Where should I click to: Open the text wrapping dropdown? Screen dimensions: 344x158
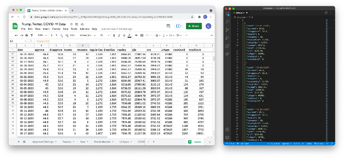click(172, 35)
